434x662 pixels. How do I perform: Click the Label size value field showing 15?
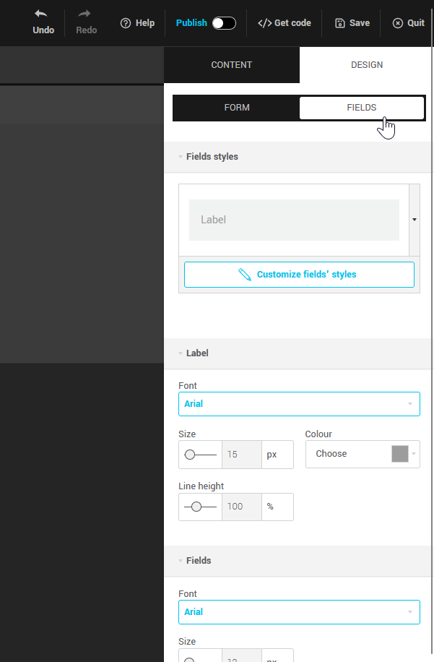tap(242, 455)
